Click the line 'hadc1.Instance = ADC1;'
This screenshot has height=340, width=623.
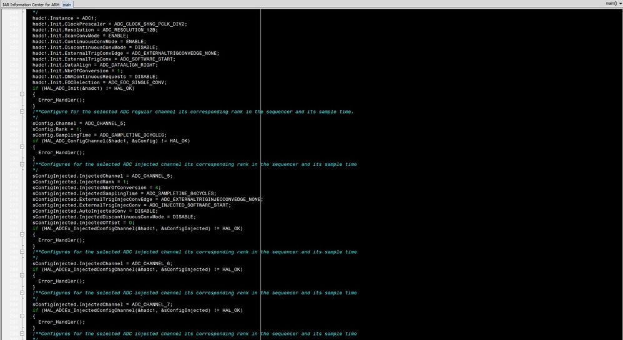pos(64,18)
